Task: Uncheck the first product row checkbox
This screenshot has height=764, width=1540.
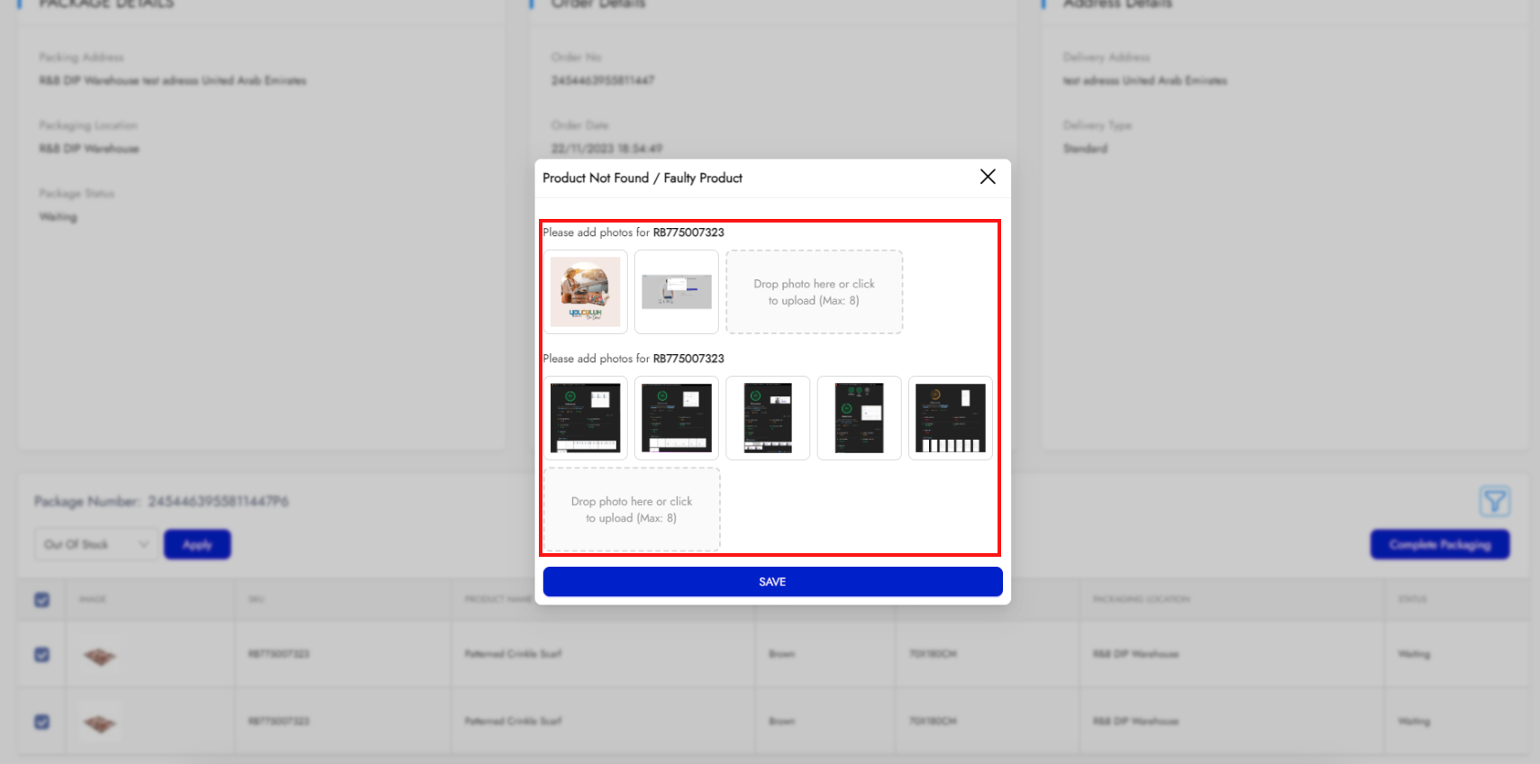Action: pos(41,655)
